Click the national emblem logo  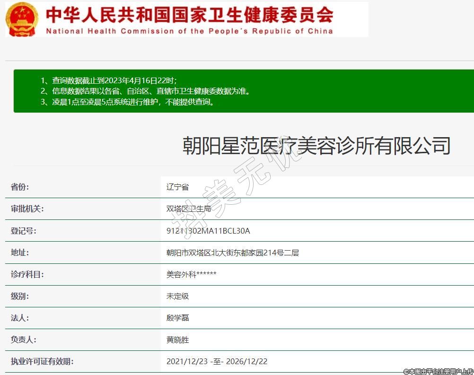pyautogui.click(x=22, y=19)
